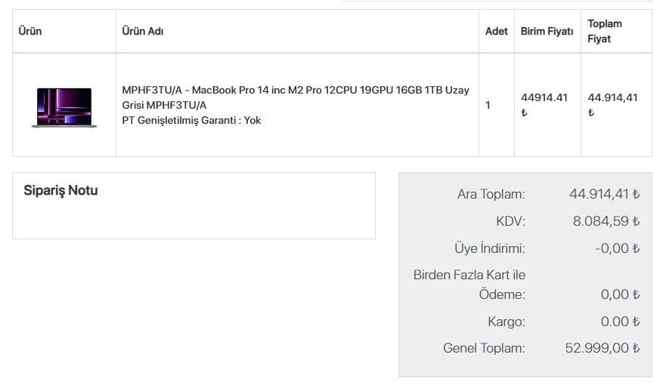This screenshot has width=669, height=385.
Task: Click the quantity value 1 in the Adet column
Action: click(488, 105)
